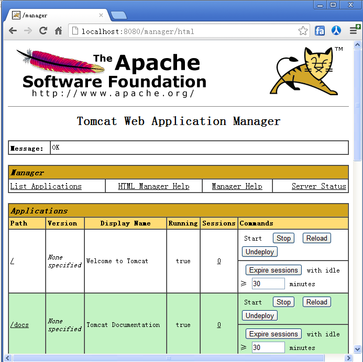Reload the Tomcat Documentation application
Viewport: 363px width, 362px height.
pyautogui.click(x=317, y=302)
